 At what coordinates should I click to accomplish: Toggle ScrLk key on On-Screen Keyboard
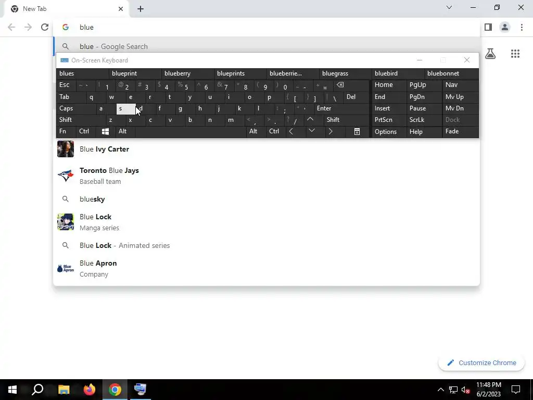click(x=424, y=120)
